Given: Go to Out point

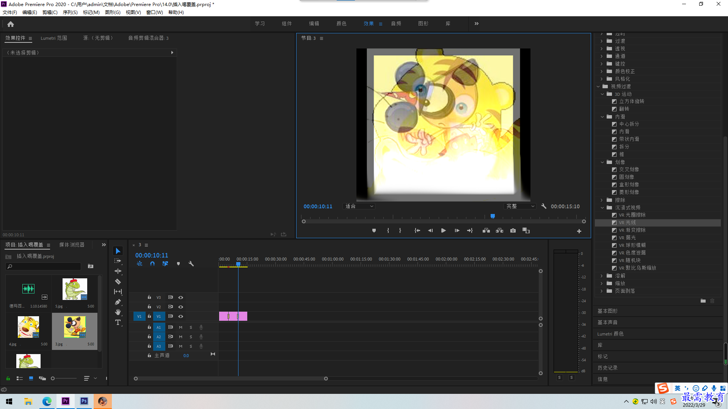Looking at the screenshot, I should pos(470,231).
